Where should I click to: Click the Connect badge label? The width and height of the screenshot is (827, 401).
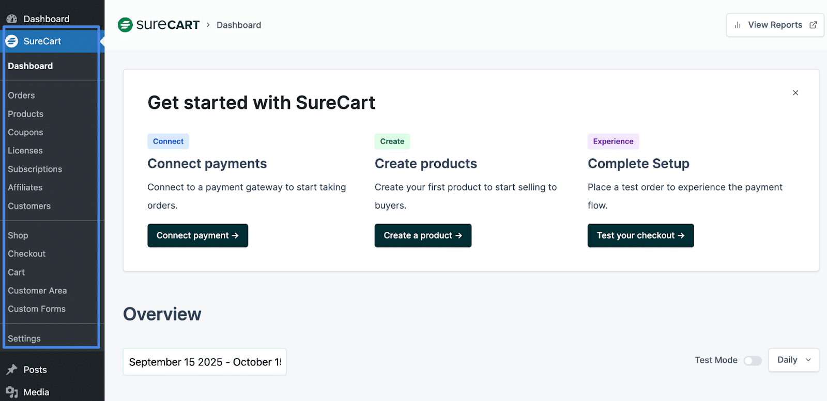(168, 141)
